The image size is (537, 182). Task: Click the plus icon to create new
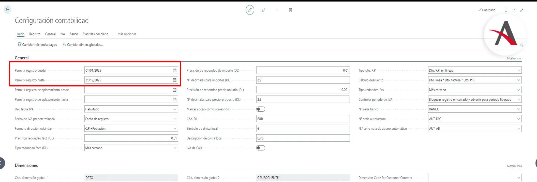[x=277, y=10]
